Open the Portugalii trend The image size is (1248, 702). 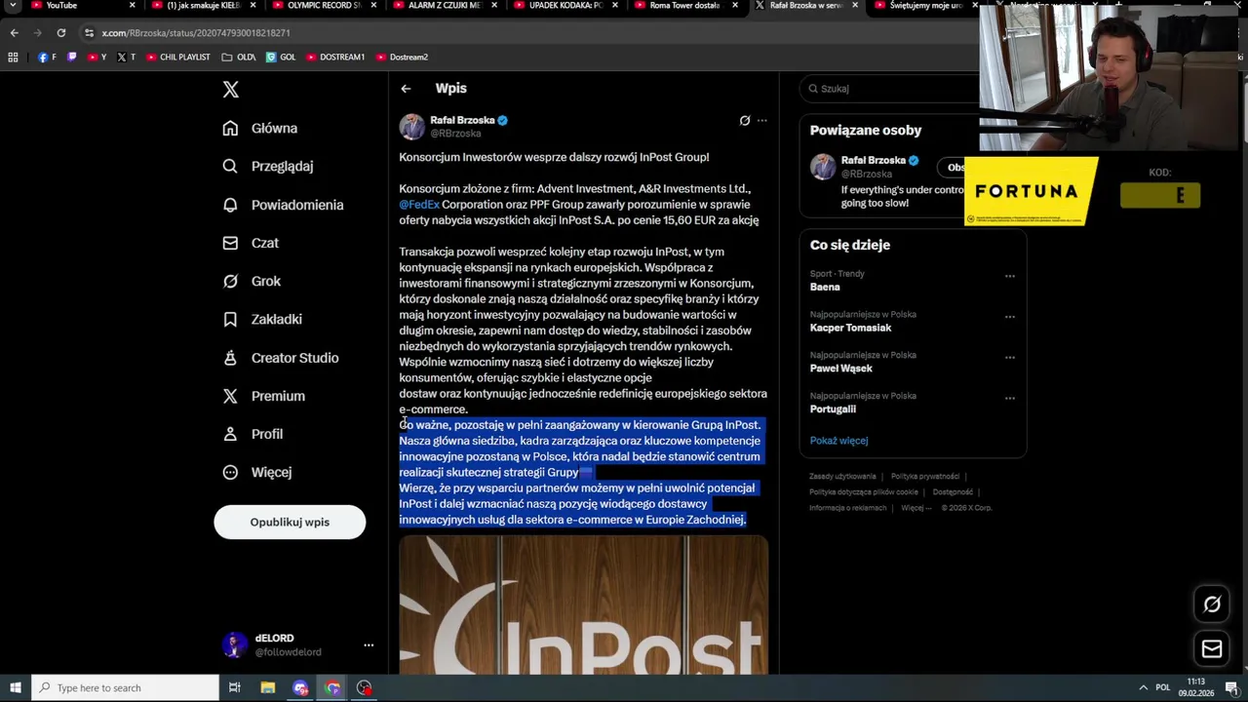pos(833,409)
